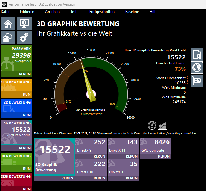This screenshot has height=191, width=206.
Task: Click the Welt Maximum value 245174
Action: [179, 102]
